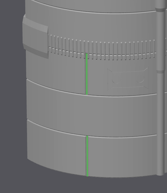The width and height of the screenshot is (167, 193).
Task: Select the right notch of the embossed emblem
Action: coord(141,78)
